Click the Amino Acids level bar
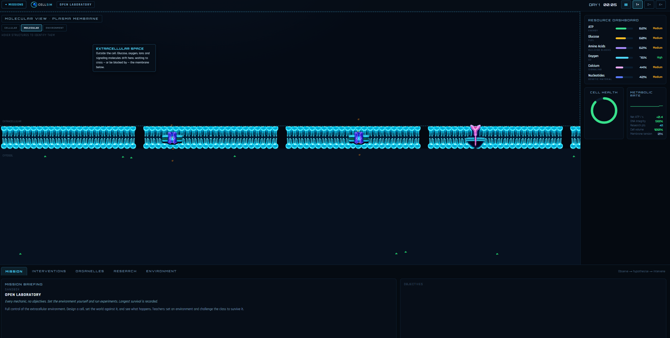 tap(624, 48)
